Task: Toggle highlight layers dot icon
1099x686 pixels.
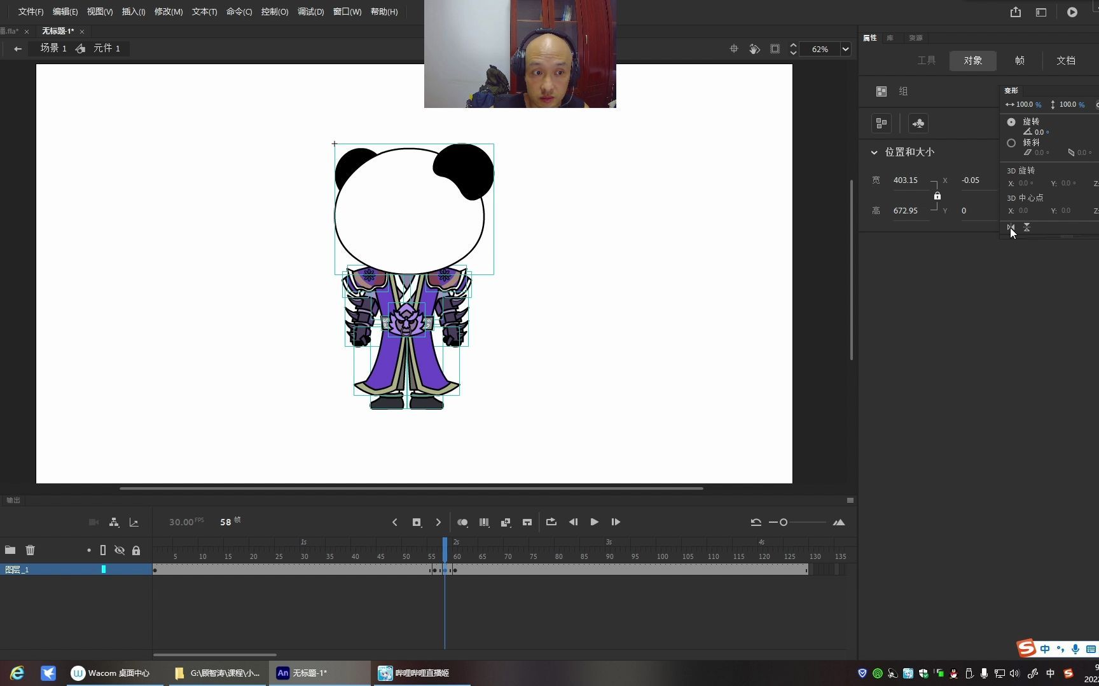Action: click(88, 550)
